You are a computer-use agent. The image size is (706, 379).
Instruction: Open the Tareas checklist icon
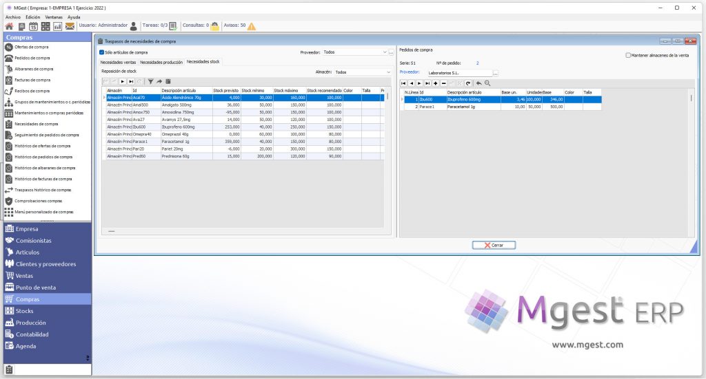pyautogui.click(x=173, y=27)
